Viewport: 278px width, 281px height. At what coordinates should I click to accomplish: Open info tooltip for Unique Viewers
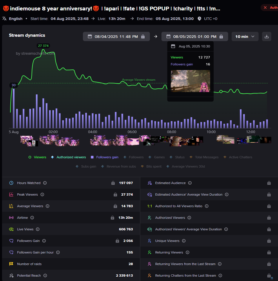click(x=184, y=241)
